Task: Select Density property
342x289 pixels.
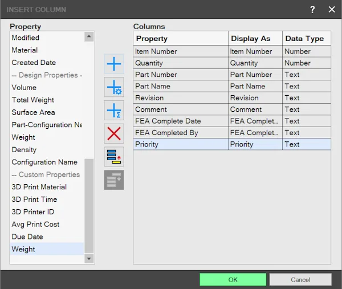Action: pyautogui.click(x=47, y=149)
